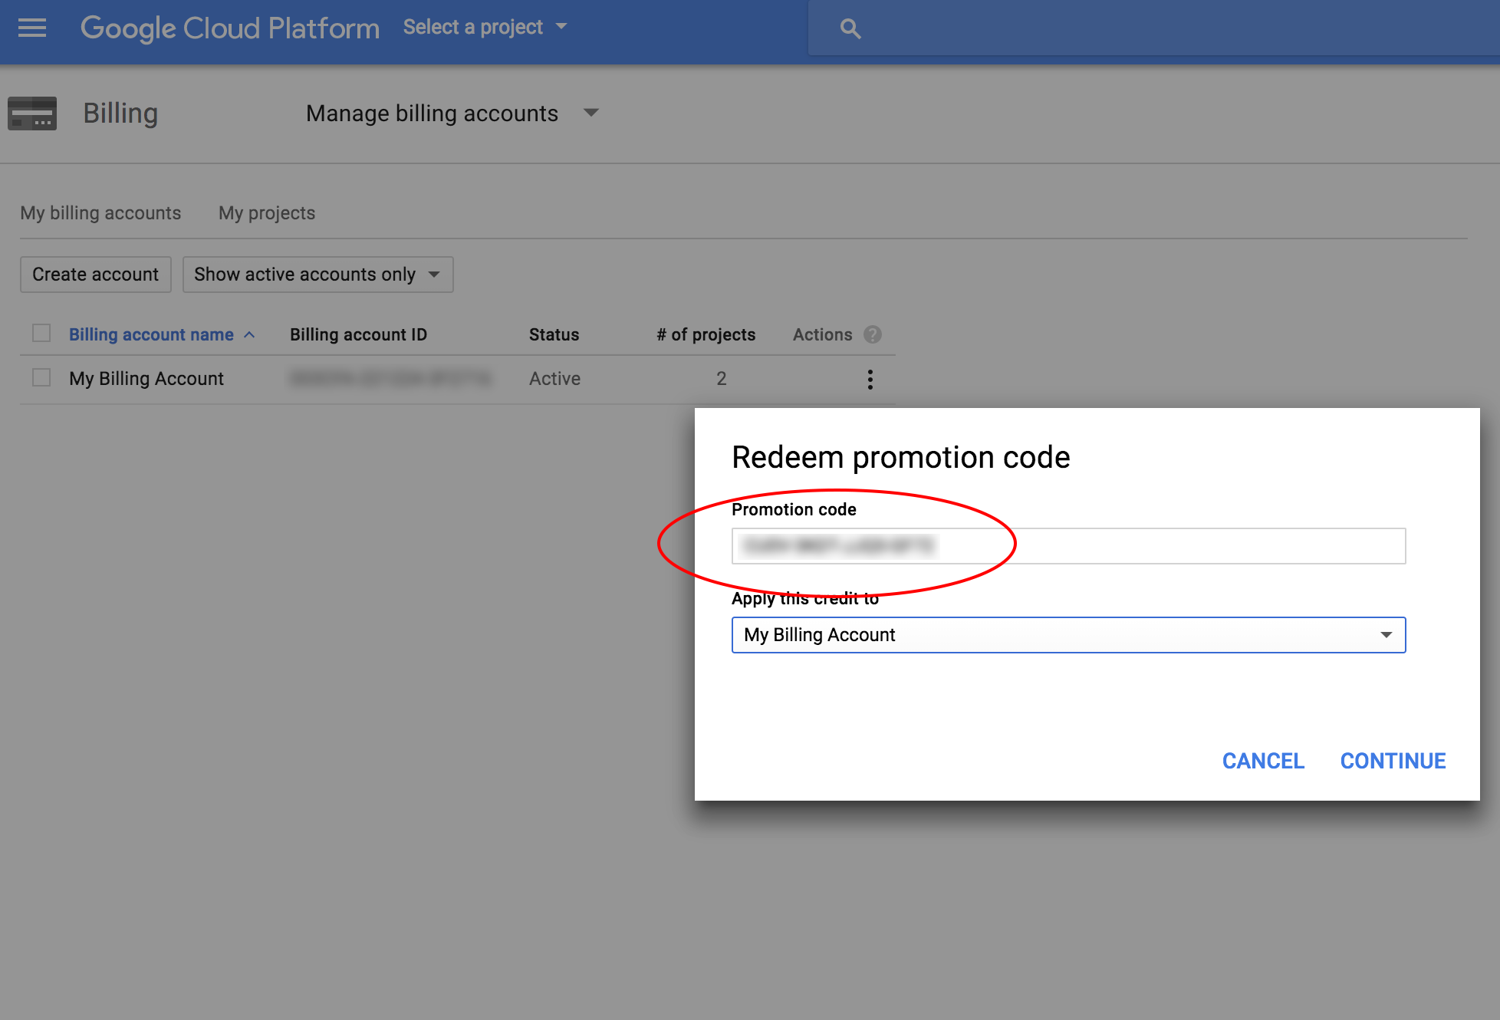
Task: Expand the Manage billing accounts dropdown
Action: [452, 114]
